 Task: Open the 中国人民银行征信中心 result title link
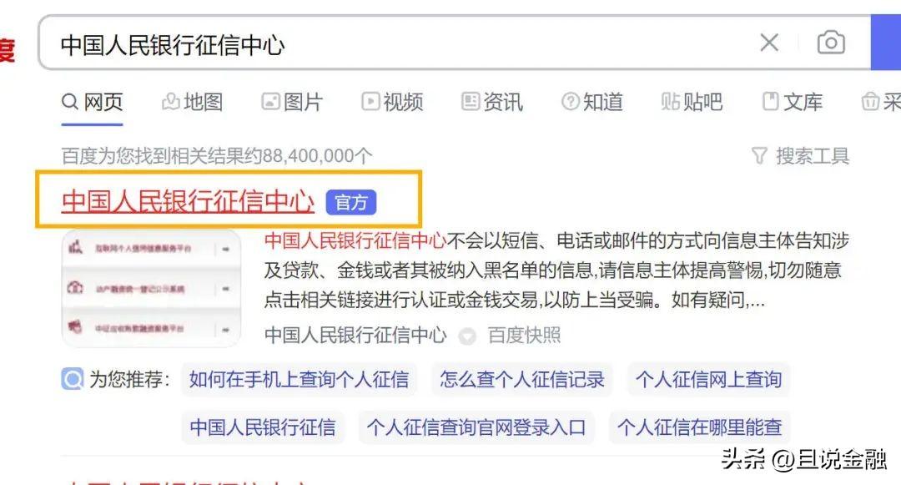click(x=188, y=202)
